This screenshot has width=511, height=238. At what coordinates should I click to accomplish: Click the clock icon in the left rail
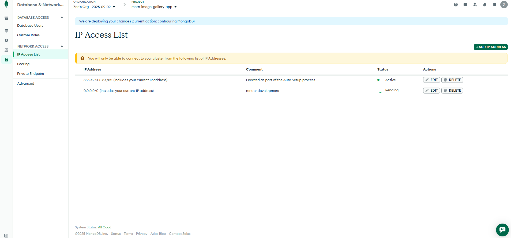click(x=6, y=40)
